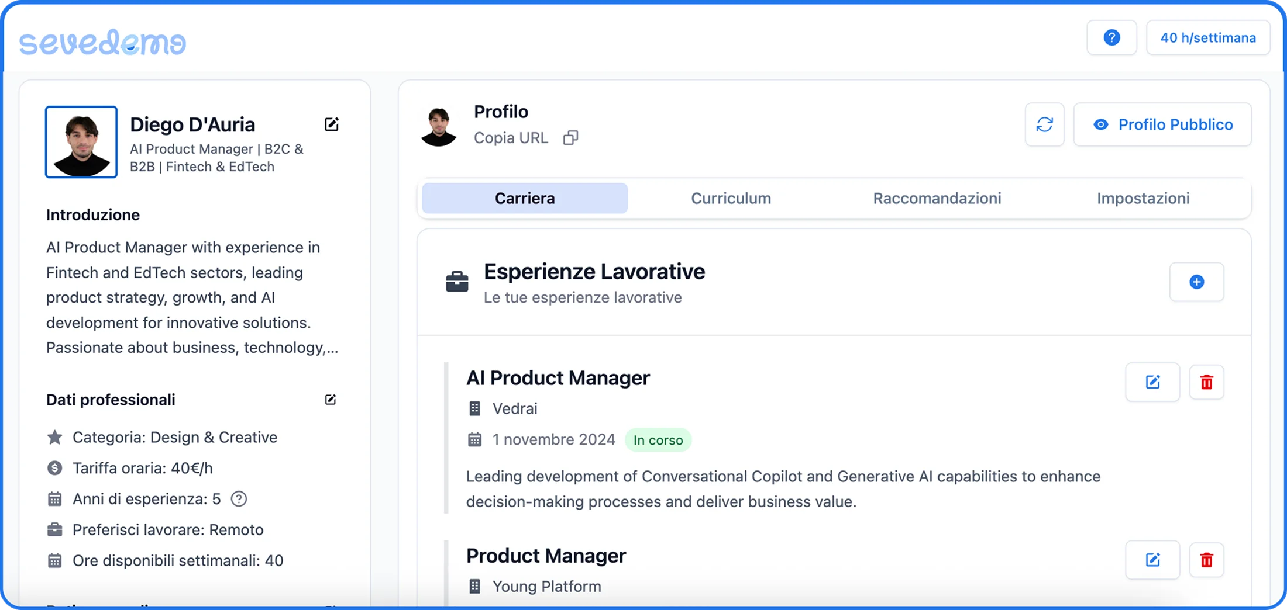Screen dimensions: 1287x610
Task: Click the refresh icon near Profilo Pubblico
Action: point(1045,124)
